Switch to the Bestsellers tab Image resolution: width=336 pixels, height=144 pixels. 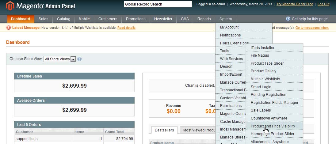click(164, 130)
